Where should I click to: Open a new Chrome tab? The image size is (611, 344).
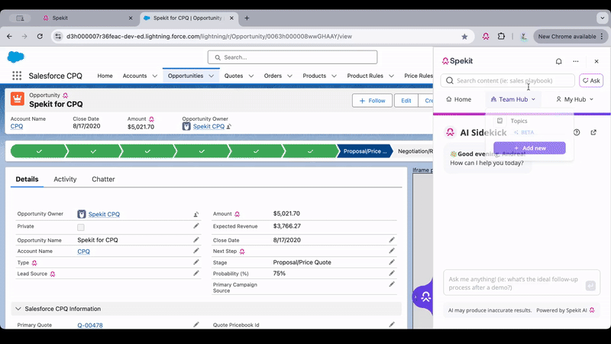(247, 18)
